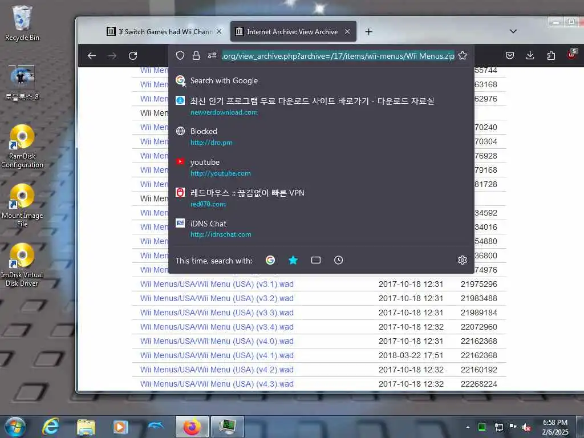Viewport: 584px width, 438px height.
Task: Open a new tab with plus button
Action: pos(369,32)
